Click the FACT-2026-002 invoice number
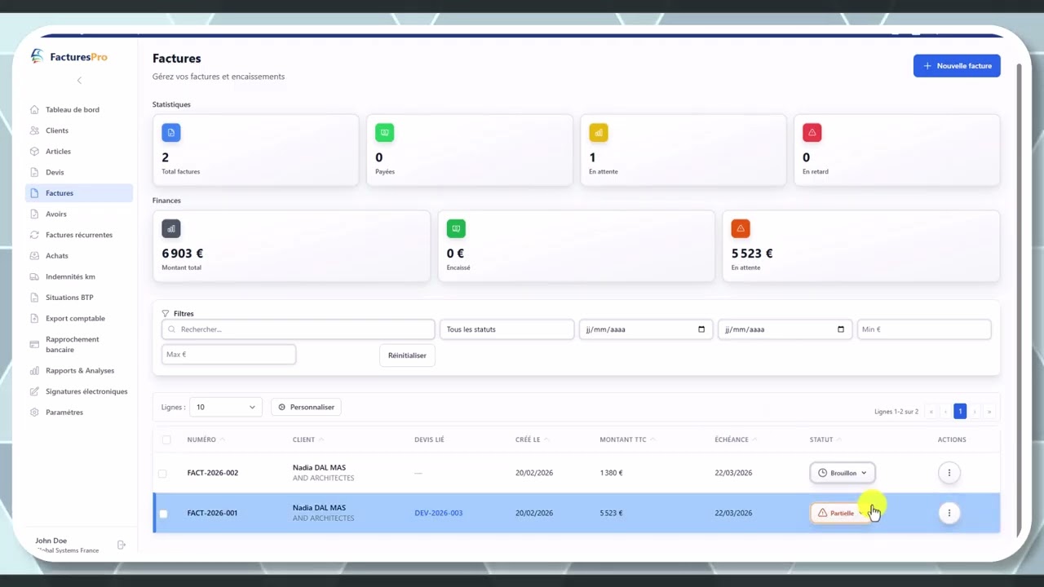The height and width of the screenshot is (587, 1044). pyautogui.click(x=212, y=473)
